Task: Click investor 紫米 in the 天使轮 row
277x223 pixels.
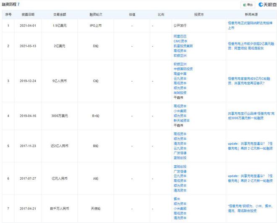Action: coord(177,199)
